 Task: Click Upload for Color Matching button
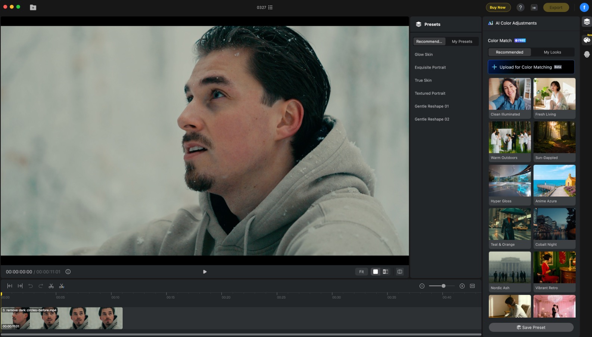click(x=531, y=67)
